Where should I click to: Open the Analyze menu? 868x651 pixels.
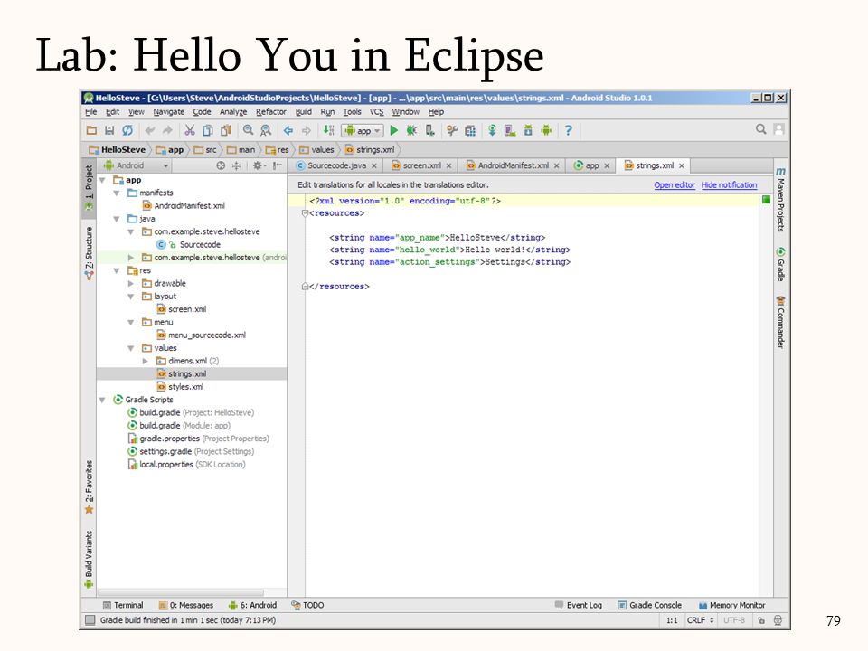tap(233, 112)
